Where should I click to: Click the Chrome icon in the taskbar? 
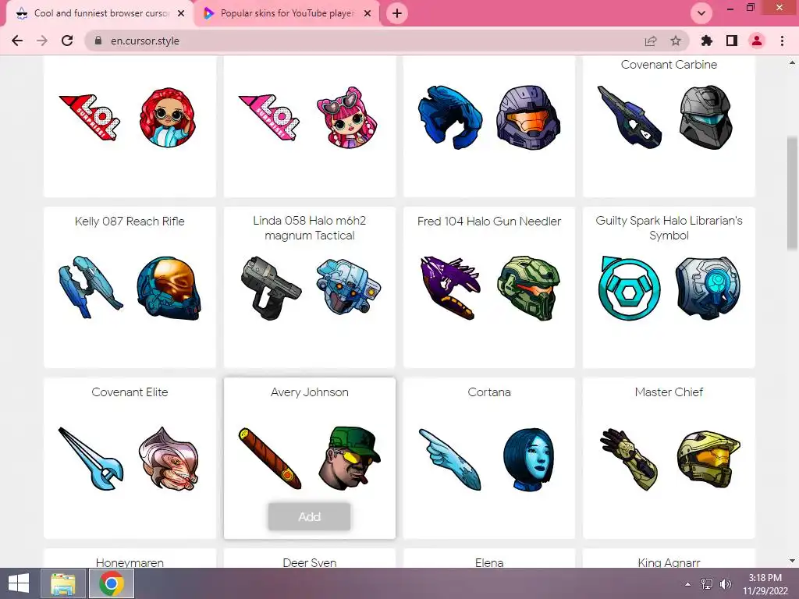(112, 583)
